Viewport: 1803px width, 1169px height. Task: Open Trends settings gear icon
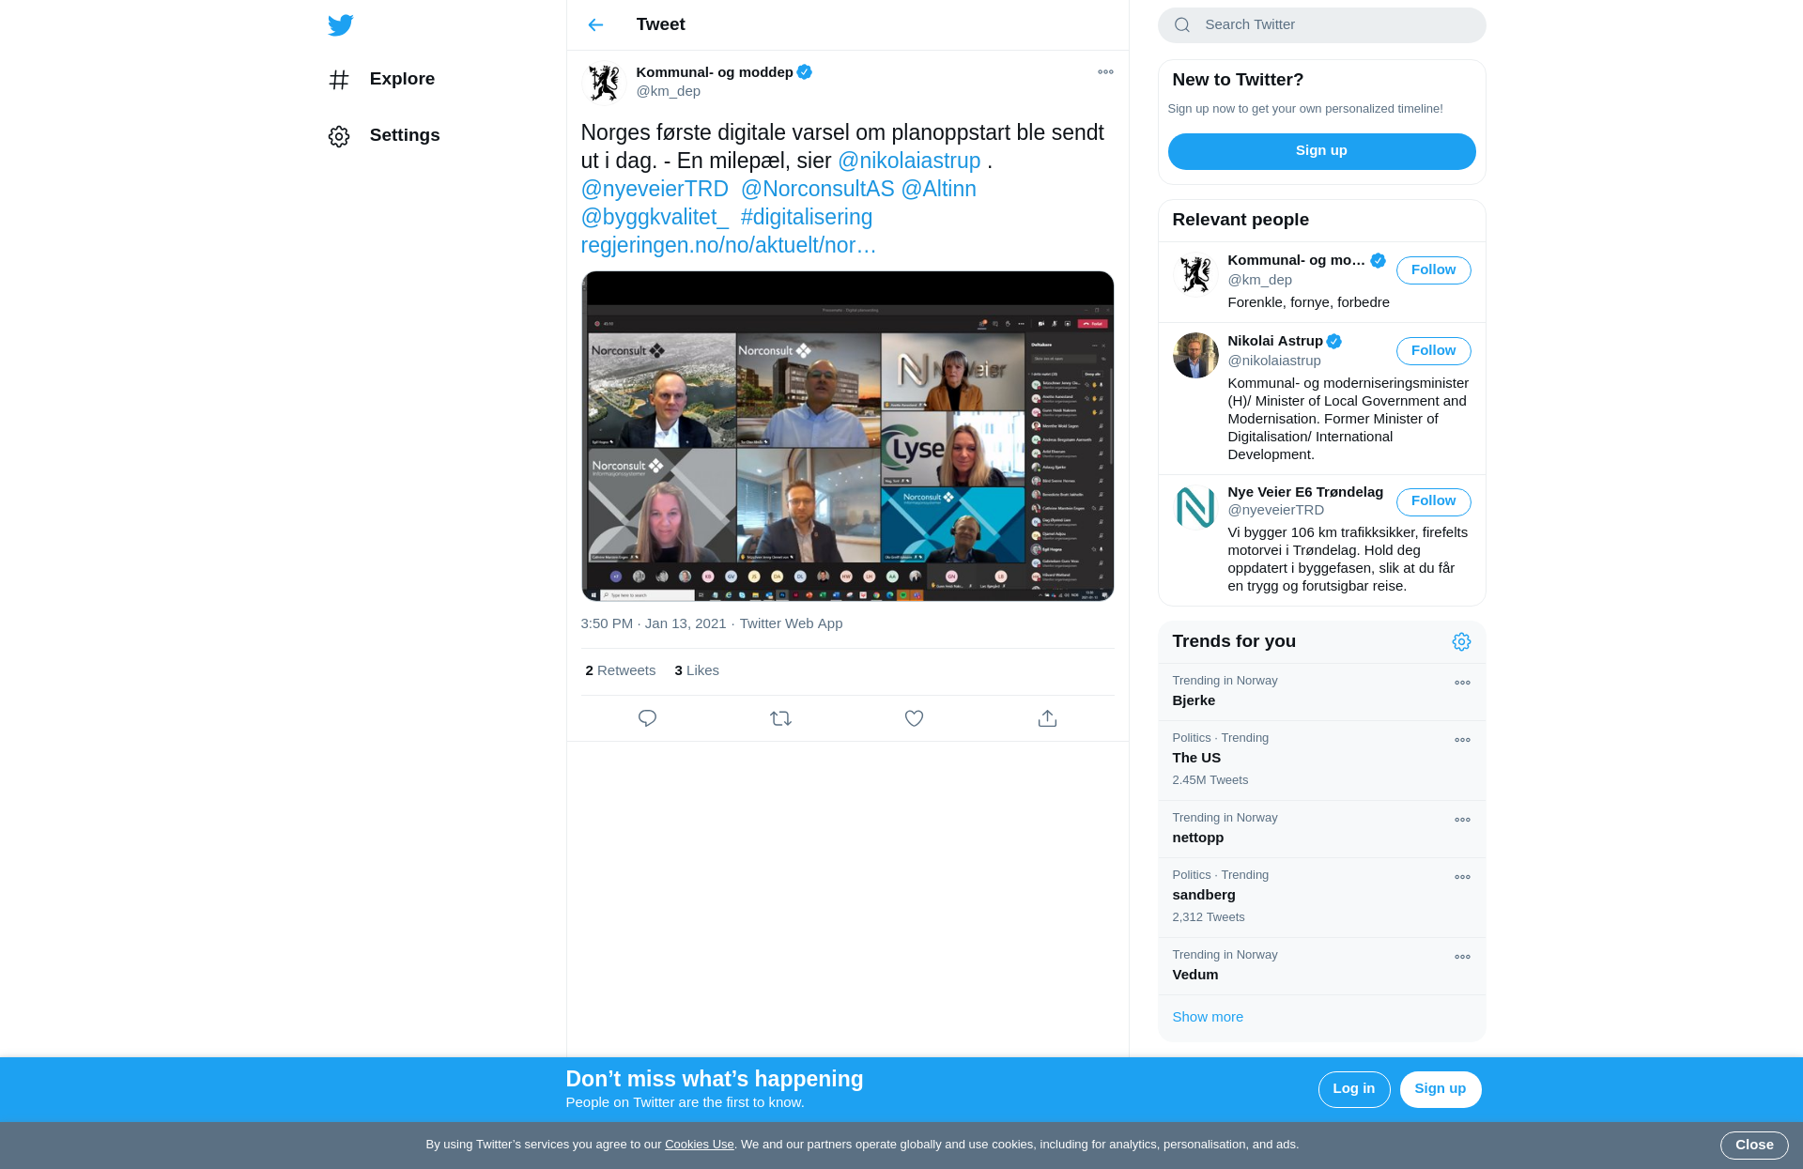[1461, 641]
